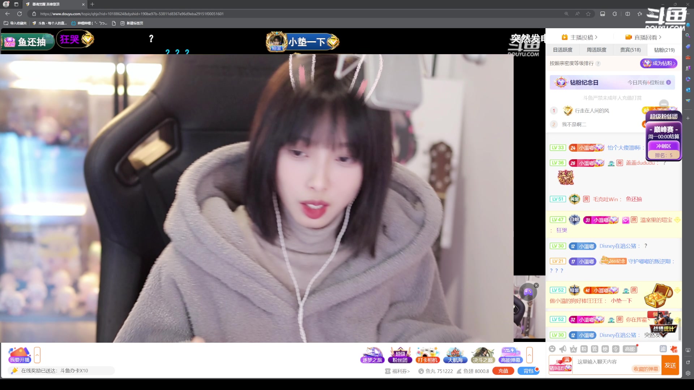
Task: Click the 管 chat toolbar icon
Action: (595, 349)
